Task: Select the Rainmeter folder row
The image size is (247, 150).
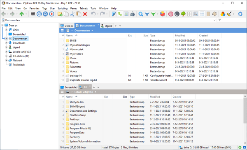Action: 140,67
